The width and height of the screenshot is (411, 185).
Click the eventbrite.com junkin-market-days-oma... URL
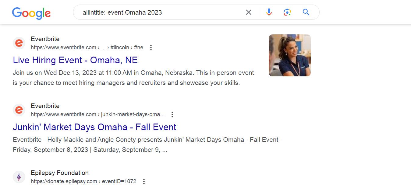[x=97, y=114]
